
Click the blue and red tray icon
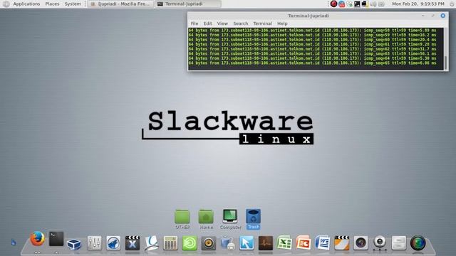click(342, 4)
